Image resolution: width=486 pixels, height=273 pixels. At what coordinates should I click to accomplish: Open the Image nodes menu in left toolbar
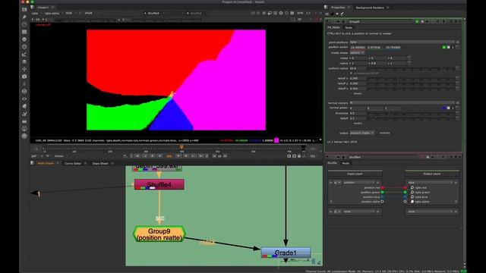pos(24,10)
